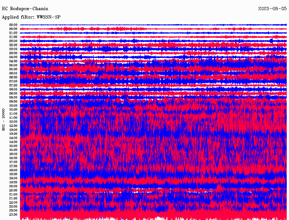Click the '00:00' time label

click(x=13, y=25)
